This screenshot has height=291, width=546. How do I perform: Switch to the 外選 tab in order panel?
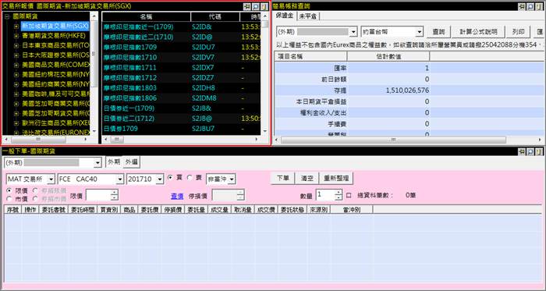pos(131,161)
